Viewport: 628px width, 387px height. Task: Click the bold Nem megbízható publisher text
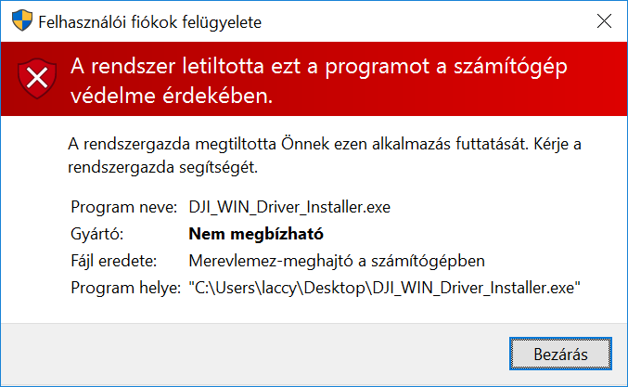coord(256,234)
